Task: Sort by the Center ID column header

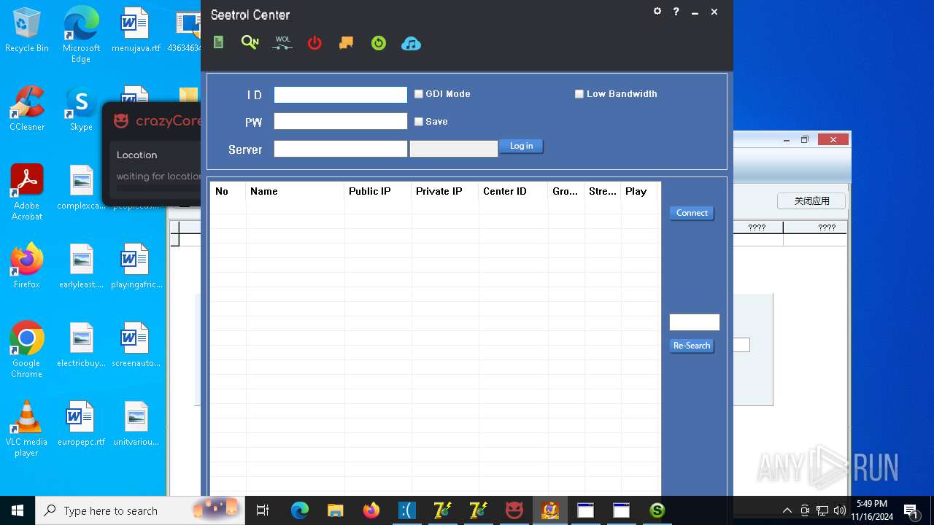Action: click(x=513, y=191)
